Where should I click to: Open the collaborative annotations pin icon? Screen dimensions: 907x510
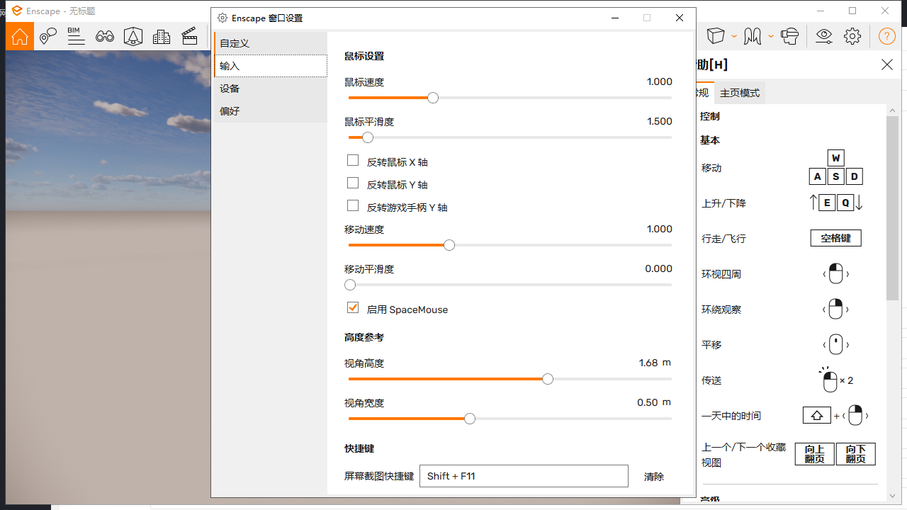tap(48, 36)
